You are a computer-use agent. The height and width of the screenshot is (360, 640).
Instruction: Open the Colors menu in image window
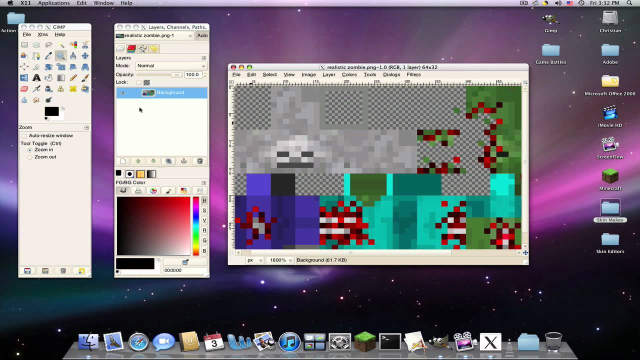pyautogui.click(x=349, y=74)
